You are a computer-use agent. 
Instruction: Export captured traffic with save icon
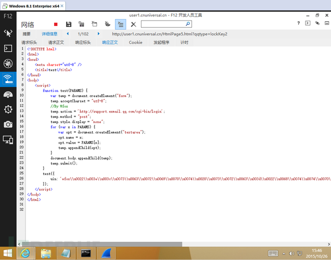(69, 25)
